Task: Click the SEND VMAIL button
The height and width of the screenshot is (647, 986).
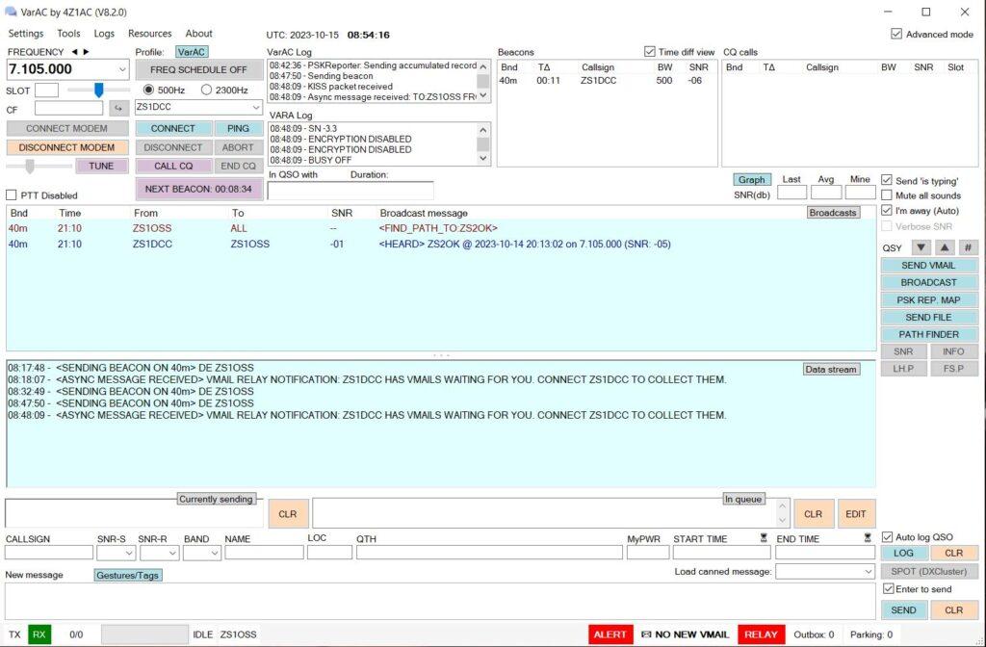Action: tap(928, 266)
